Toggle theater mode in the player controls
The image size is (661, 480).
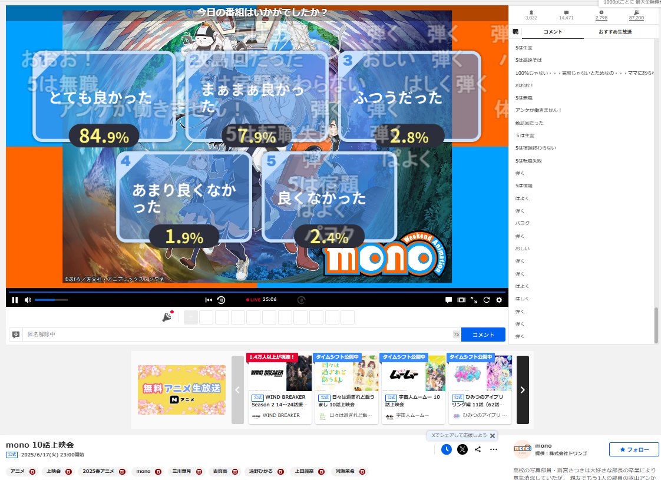tap(460, 300)
